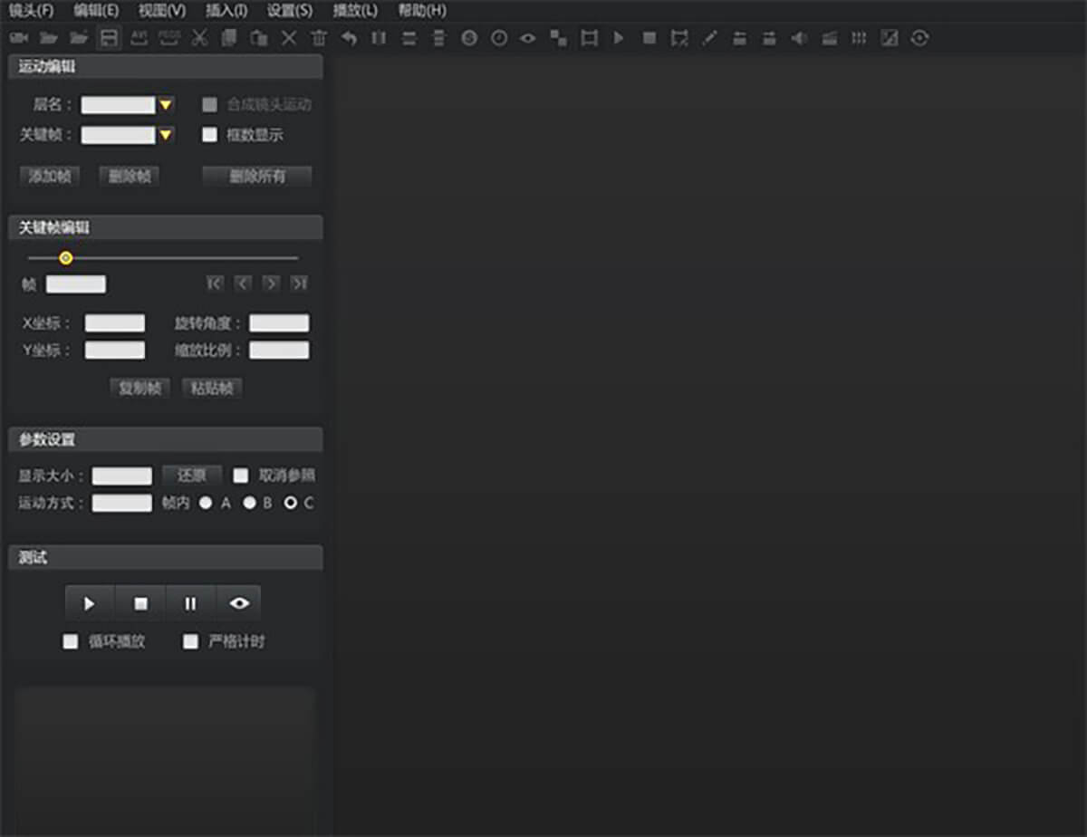Viewport: 1087px width, 837px height.
Task: Select the pencil draw toolbar icon
Action: coord(709,38)
